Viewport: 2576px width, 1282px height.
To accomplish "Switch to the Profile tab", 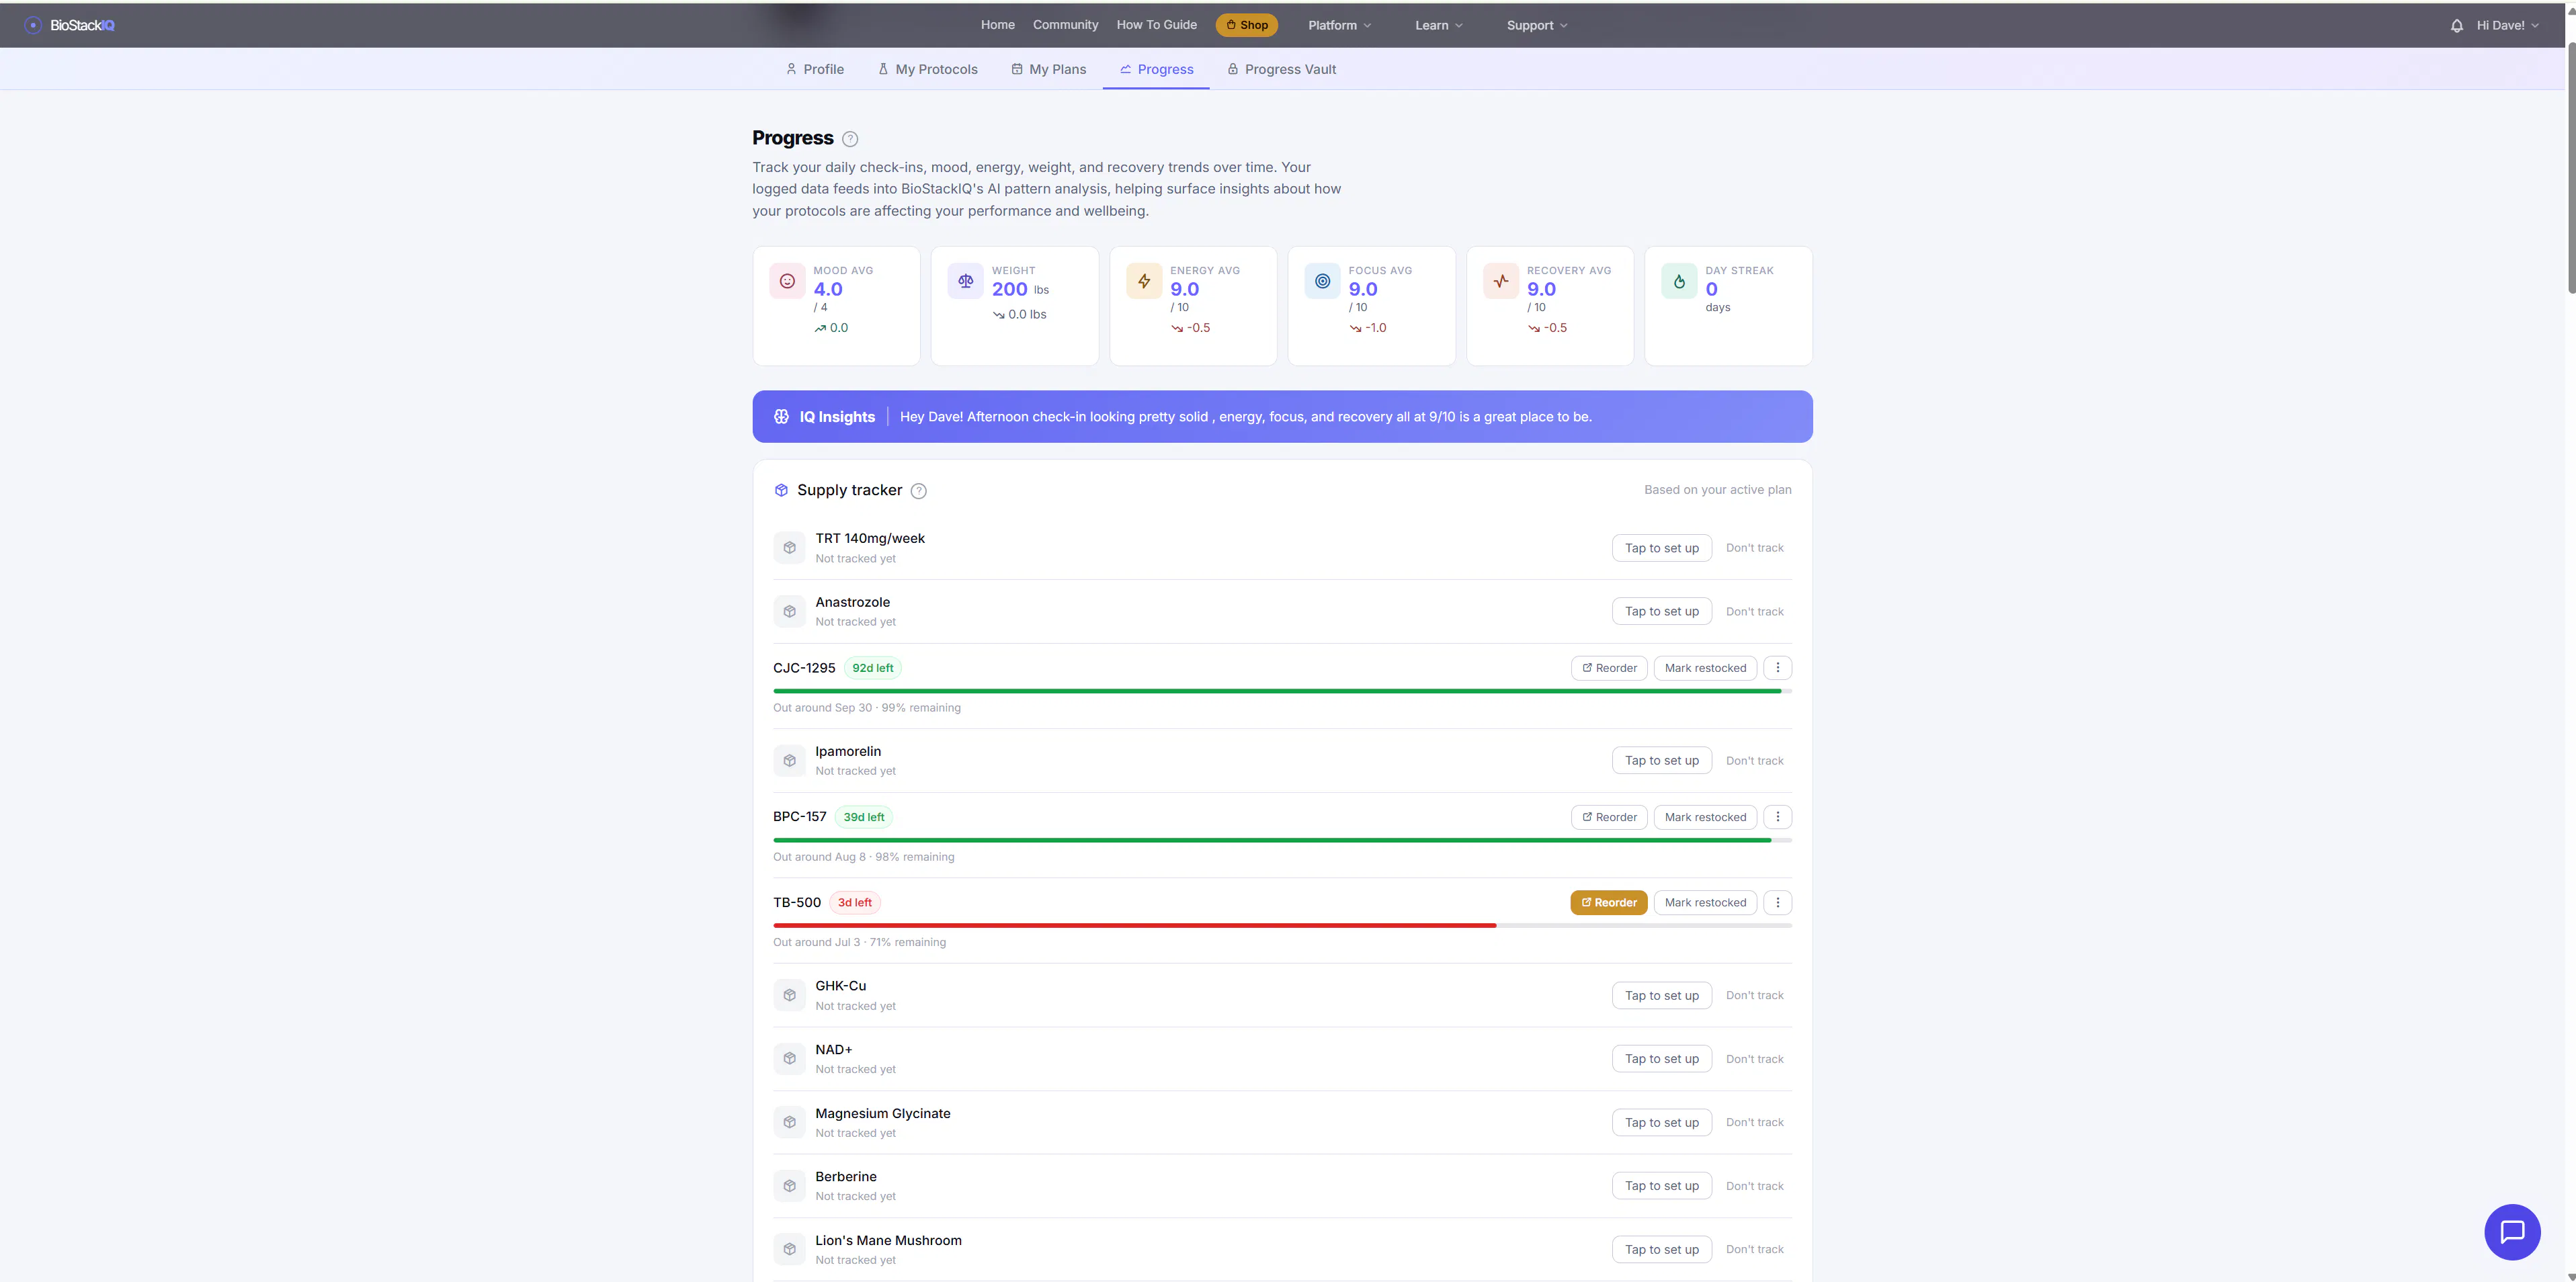I will pyautogui.click(x=814, y=69).
